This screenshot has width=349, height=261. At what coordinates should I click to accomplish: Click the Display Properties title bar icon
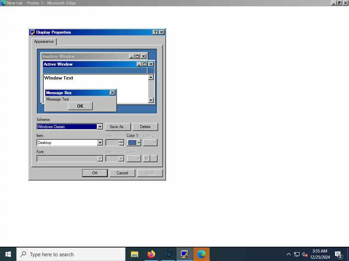pos(32,32)
